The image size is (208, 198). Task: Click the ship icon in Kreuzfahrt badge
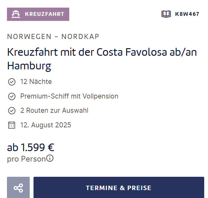[x=16, y=14]
